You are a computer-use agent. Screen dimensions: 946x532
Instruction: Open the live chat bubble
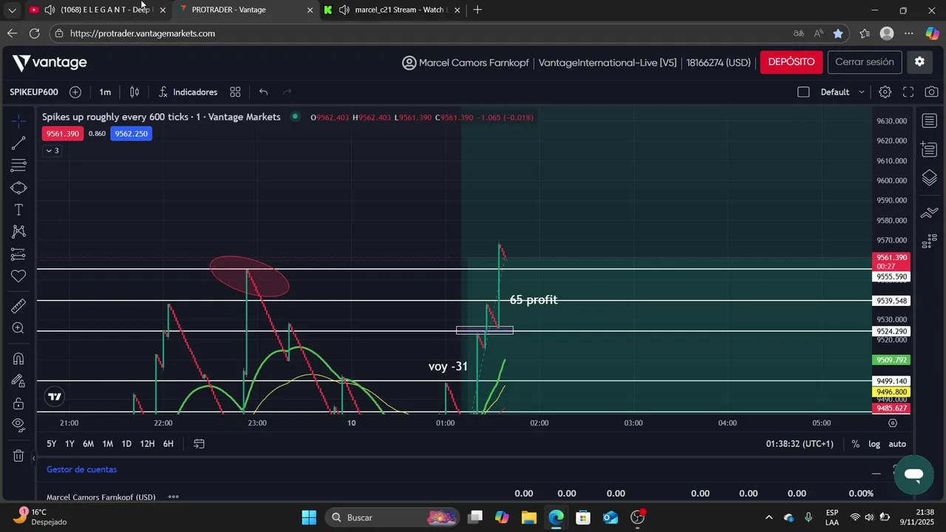913,475
